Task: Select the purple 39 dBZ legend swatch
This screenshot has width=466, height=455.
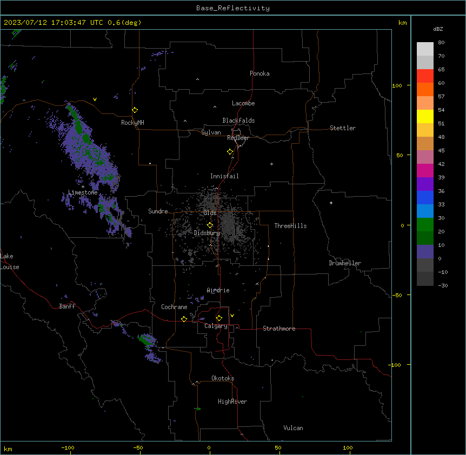Action: point(425,184)
